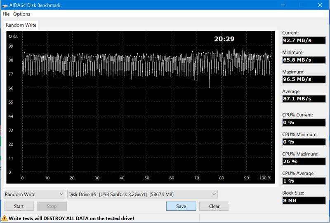Close the AIDA64 Disk Benchmark window

click(x=320, y=5)
